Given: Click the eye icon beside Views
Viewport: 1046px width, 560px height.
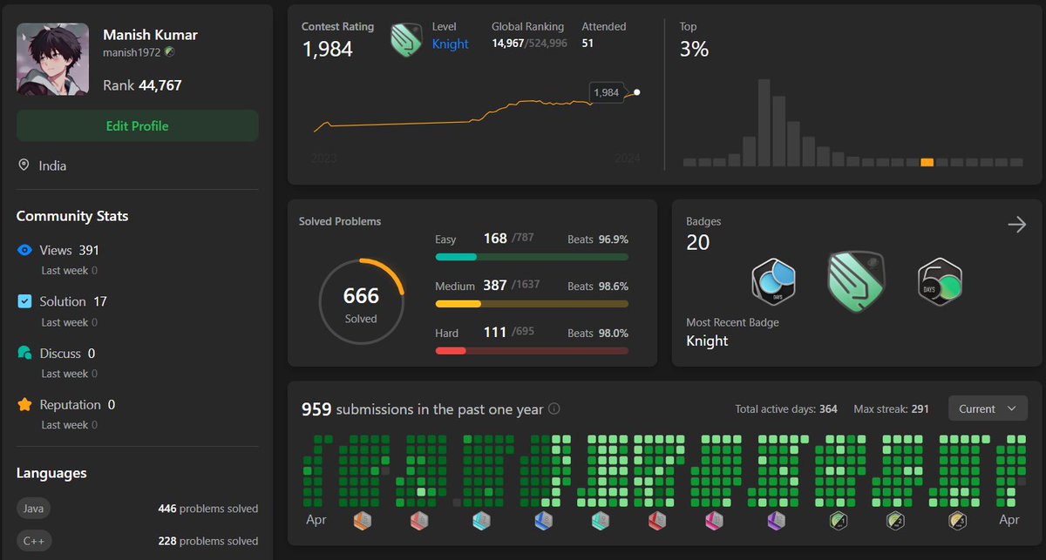Looking at the screenshot, I should tap(24, 250).
